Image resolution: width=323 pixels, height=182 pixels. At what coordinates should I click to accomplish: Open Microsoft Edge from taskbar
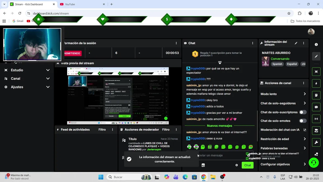185,177
